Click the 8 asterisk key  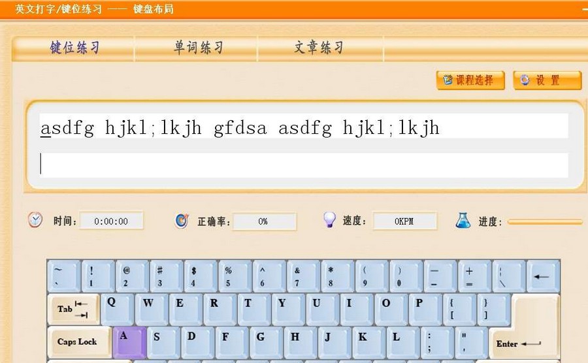coord(338,276)
